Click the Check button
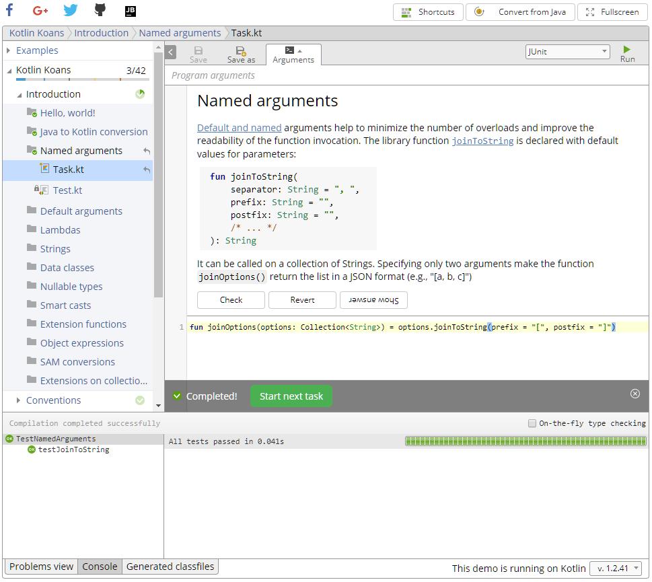The width and height of the screenshot is (652, 582). pos(231,300)
